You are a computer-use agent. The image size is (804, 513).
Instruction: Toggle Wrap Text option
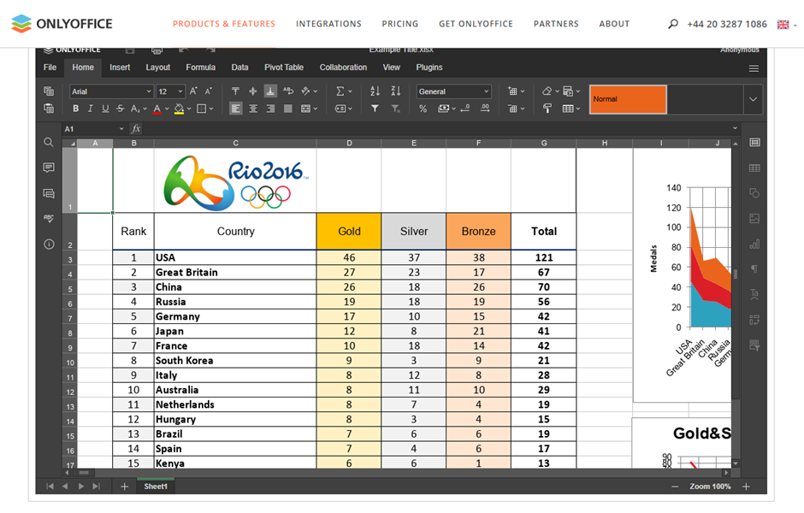[288, 91]
